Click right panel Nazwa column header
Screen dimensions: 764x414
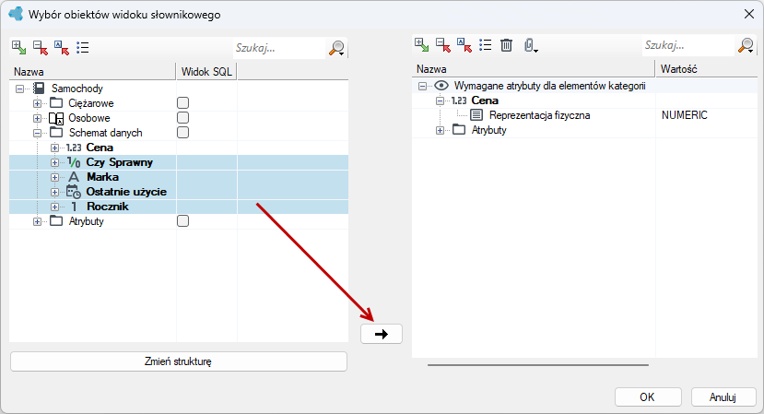(534, 69)
